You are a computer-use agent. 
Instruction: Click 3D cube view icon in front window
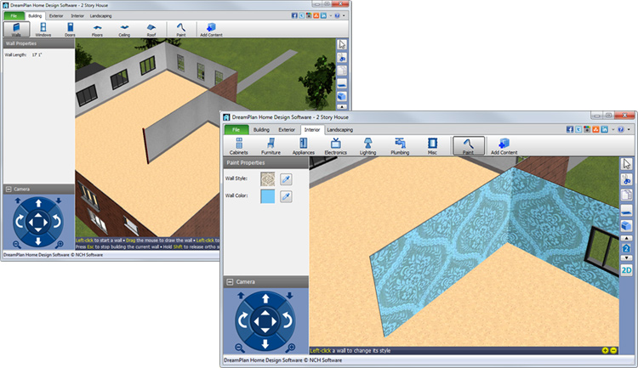tap(627, 225)
